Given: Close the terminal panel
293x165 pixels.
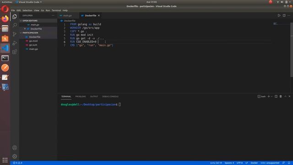Looking at the screenshot, I should 289,96.
